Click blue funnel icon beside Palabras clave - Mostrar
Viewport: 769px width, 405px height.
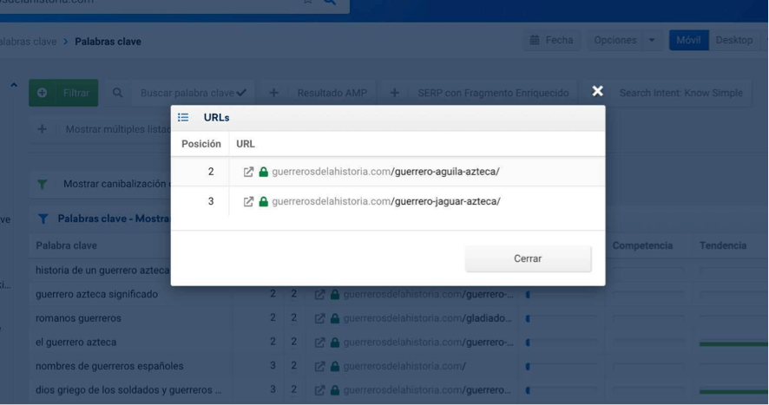(x=43, y=219)
